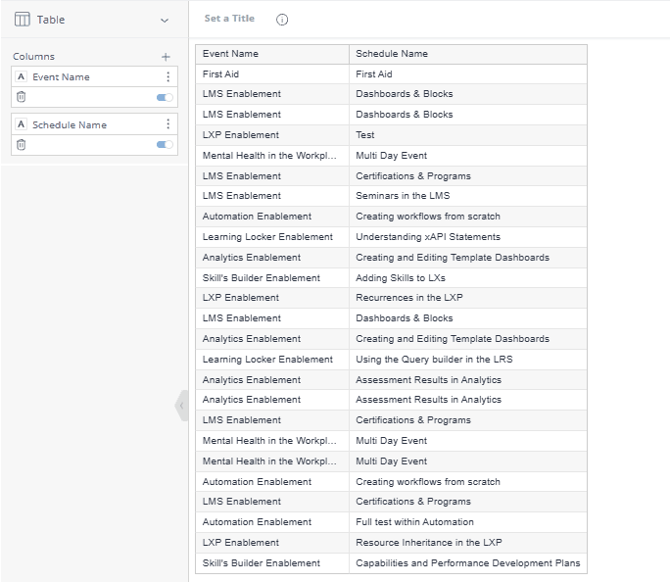
Task: Collapse the left side panel handle
Action: pos(182,406)
